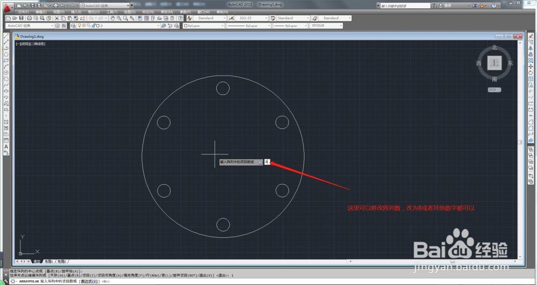Toggle layer 0 on/off lightbulb
The image size is (538, 285).
coord(80,26)
